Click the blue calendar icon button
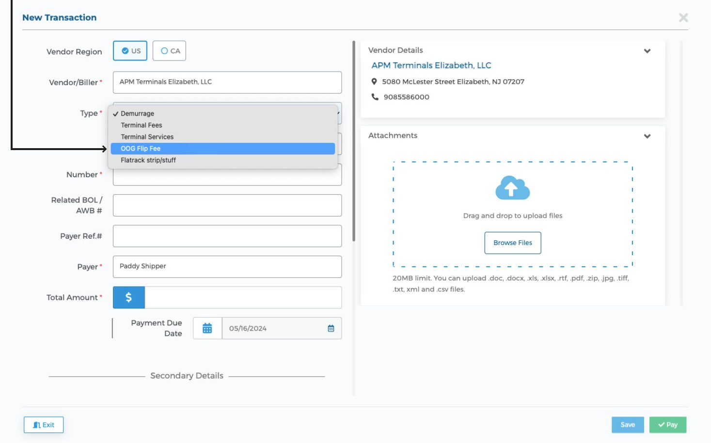This screenshot has height=443, width=711. click(207, 328)
